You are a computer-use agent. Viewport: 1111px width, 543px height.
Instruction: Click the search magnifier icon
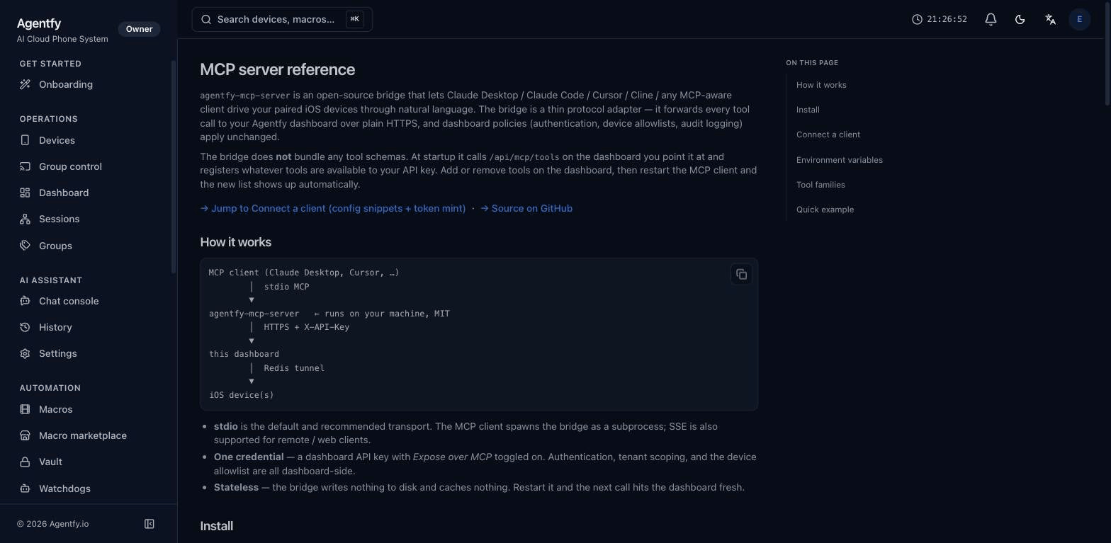coord(206,19)
